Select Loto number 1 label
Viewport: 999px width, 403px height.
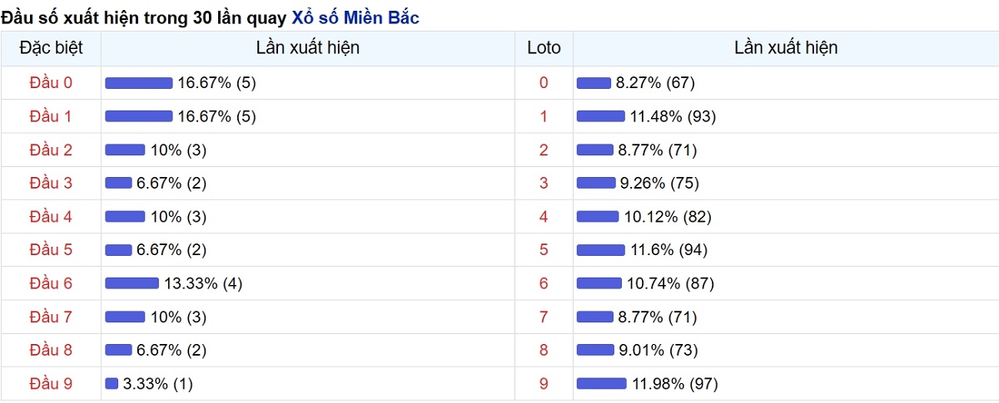pos(544,116)
